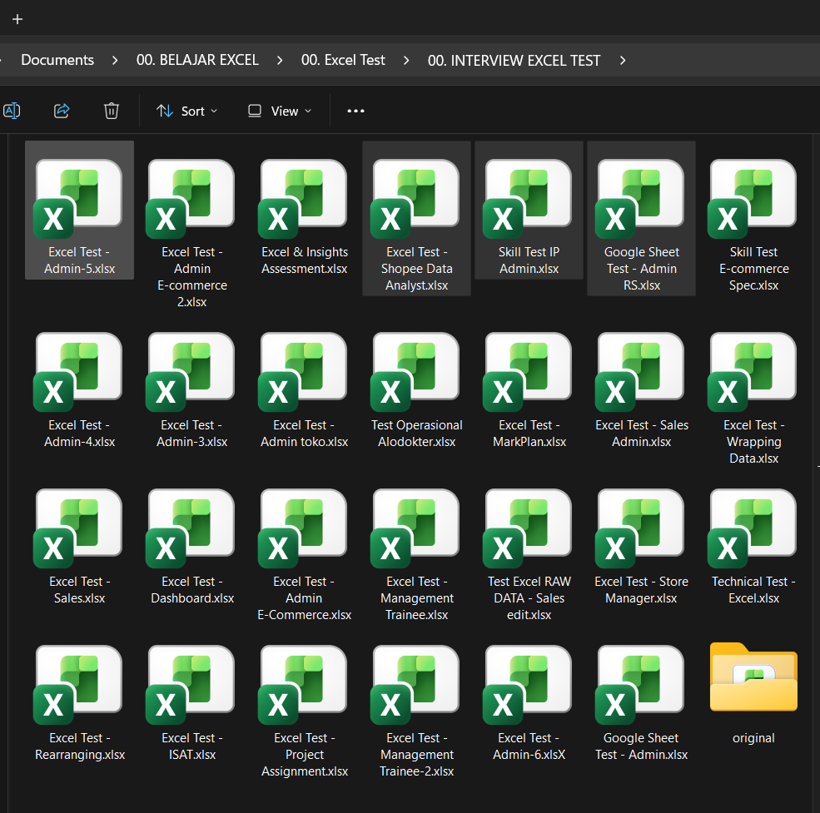Select Excel Test - Admin-3.xlsx icon
The width and height of the screenshot is (820, 813).
coord(191,372)
